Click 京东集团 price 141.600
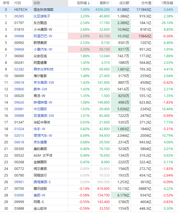 [x=104, y=83]
